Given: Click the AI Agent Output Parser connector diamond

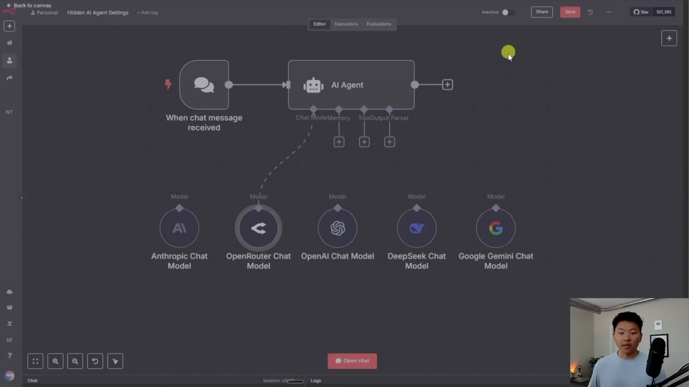Looking at the screenshot, I should [x=389, y=110].
